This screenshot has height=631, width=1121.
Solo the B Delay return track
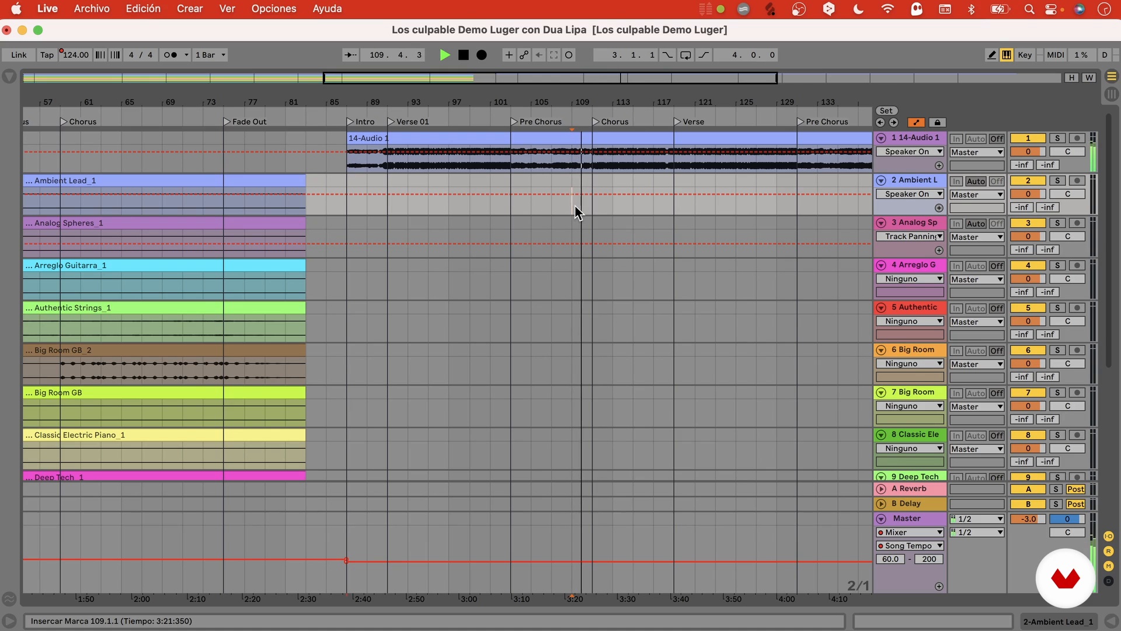1056,504
